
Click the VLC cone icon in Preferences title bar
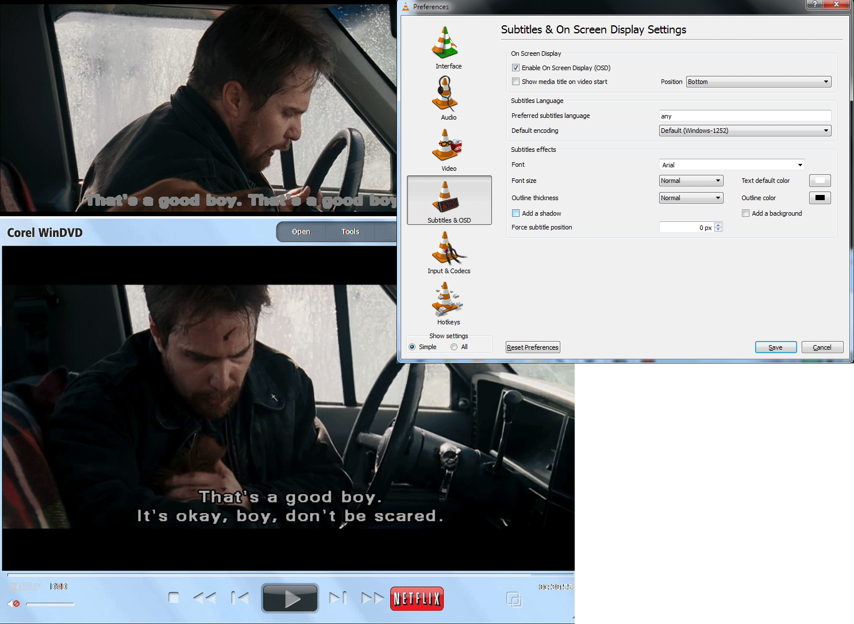point(406,6)
